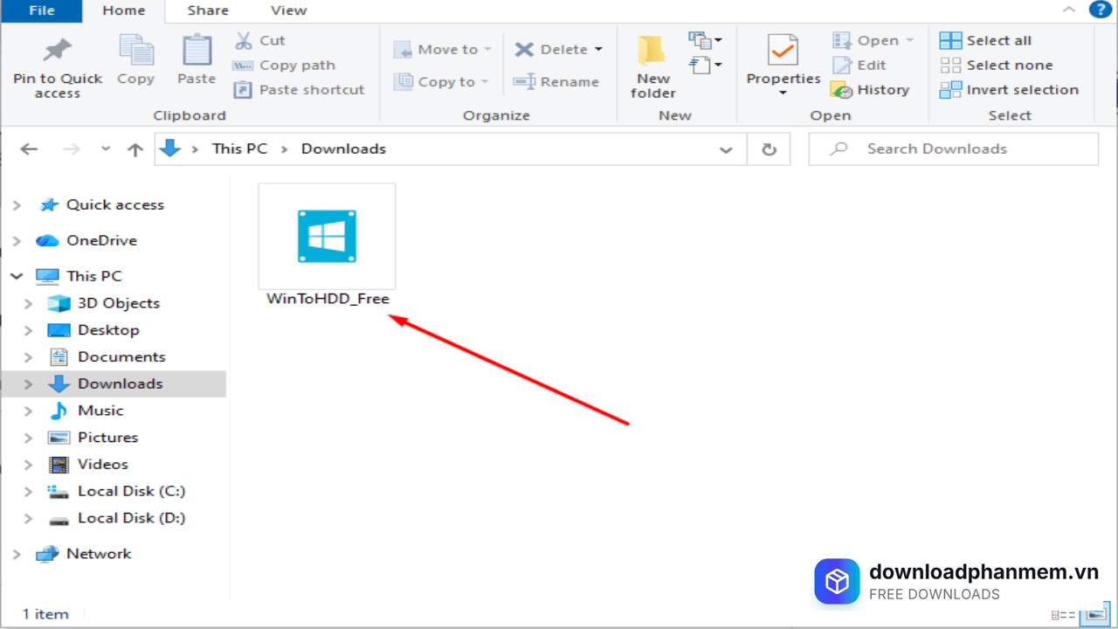This screenshot has width=1118, height=629.
Task: Refresh the Downloads folder view
Action: pyautogui.click(x=769, y=149)
